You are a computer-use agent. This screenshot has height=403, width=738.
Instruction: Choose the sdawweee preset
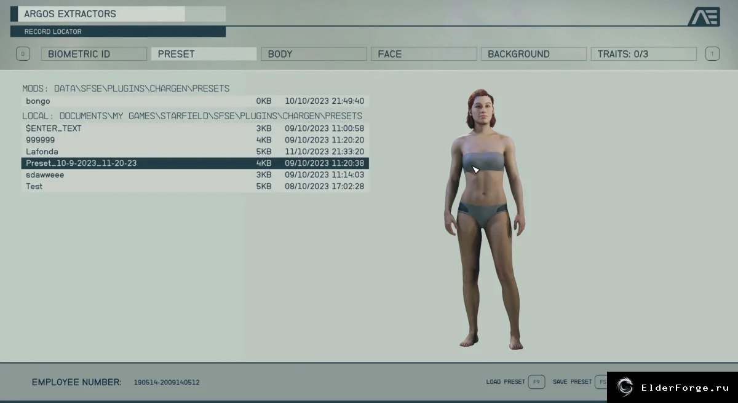coord(195,175)
